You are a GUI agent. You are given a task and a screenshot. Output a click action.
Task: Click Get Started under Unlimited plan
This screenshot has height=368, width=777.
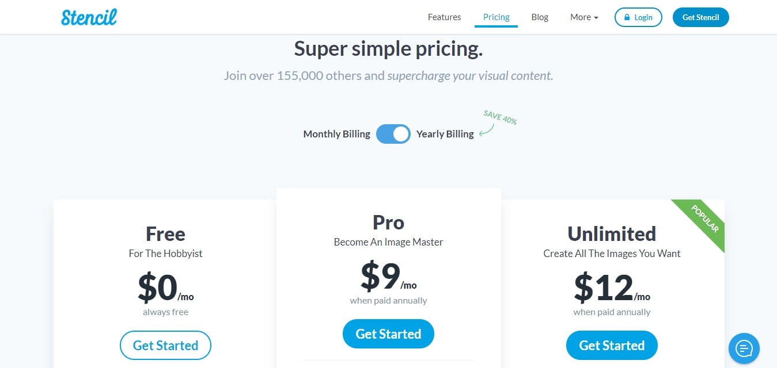[612, 346]
